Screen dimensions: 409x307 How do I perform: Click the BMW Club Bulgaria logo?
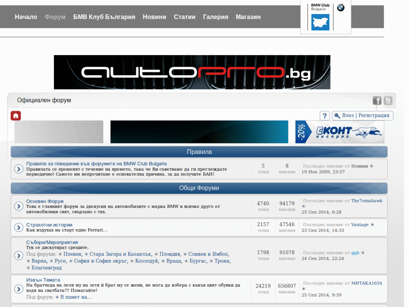click(326, 17)
